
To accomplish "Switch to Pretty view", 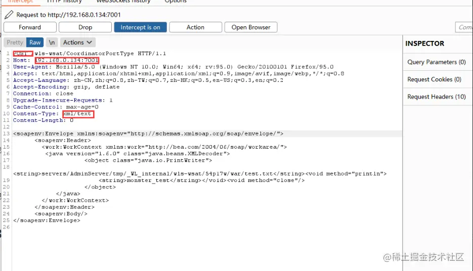I will (15, 42).
